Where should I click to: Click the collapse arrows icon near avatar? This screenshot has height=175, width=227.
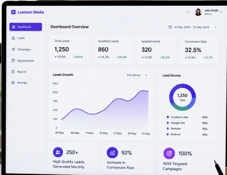[x=188, y=12]
